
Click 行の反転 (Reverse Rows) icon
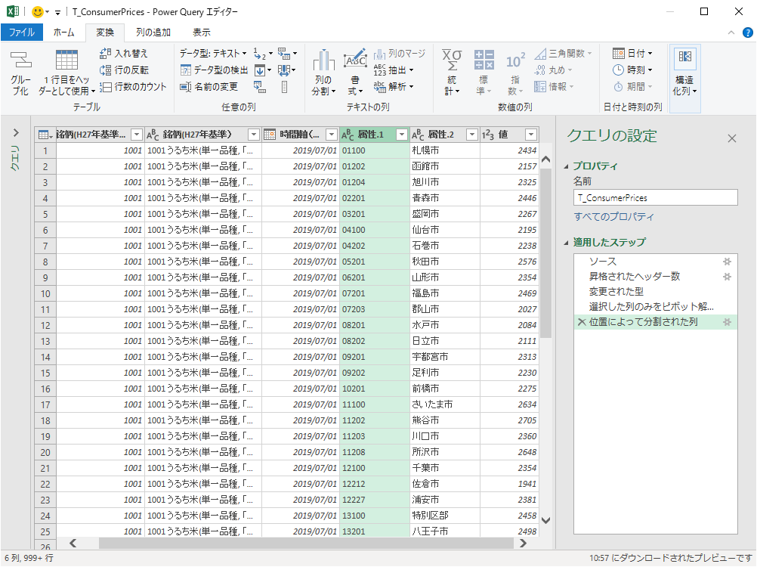pyautogui.click(x=106, y=70)
